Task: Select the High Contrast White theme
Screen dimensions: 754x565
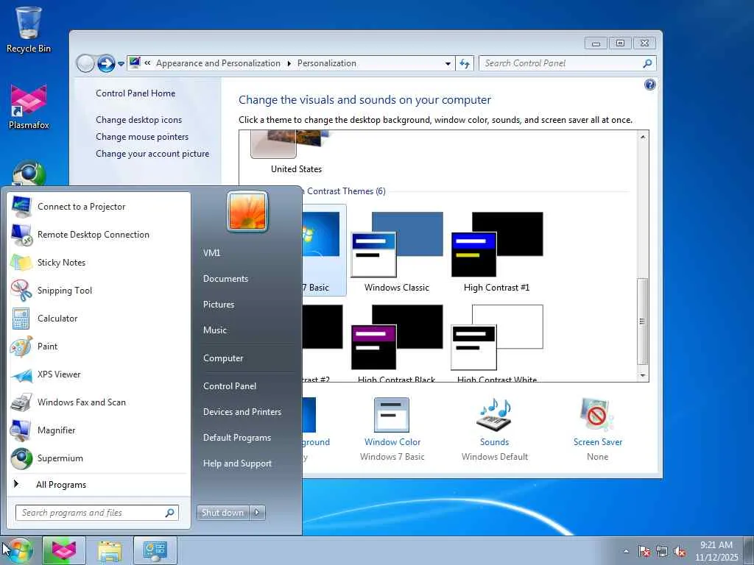Action: pyautogui.click(x=497, y=344)
